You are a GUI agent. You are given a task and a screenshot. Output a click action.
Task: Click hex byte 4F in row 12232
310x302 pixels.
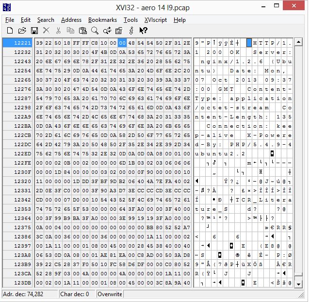pyautogui.click(x=95, y=52)
